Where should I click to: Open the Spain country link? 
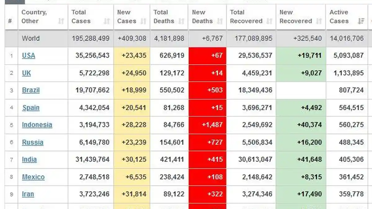point(31,108)
